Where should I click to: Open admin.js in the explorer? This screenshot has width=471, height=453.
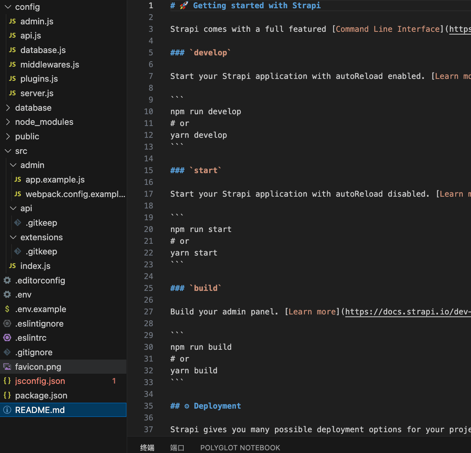click(37, 21)
